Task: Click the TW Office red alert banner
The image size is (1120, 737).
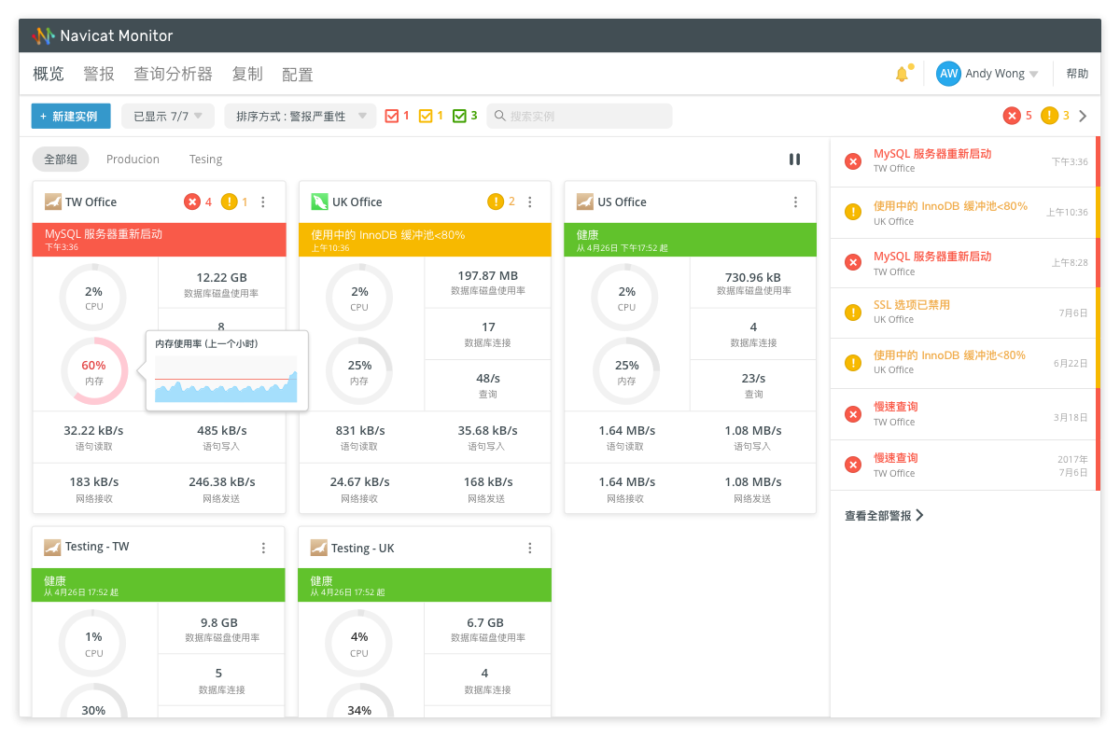Action: pos(160,240)
